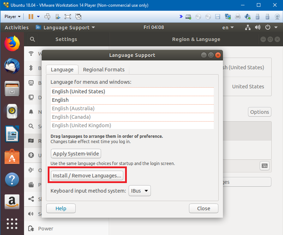The width and height of the screenshot is (283, 235).
Task: Click Install / Remove Languages button
Action: point(87,176)
